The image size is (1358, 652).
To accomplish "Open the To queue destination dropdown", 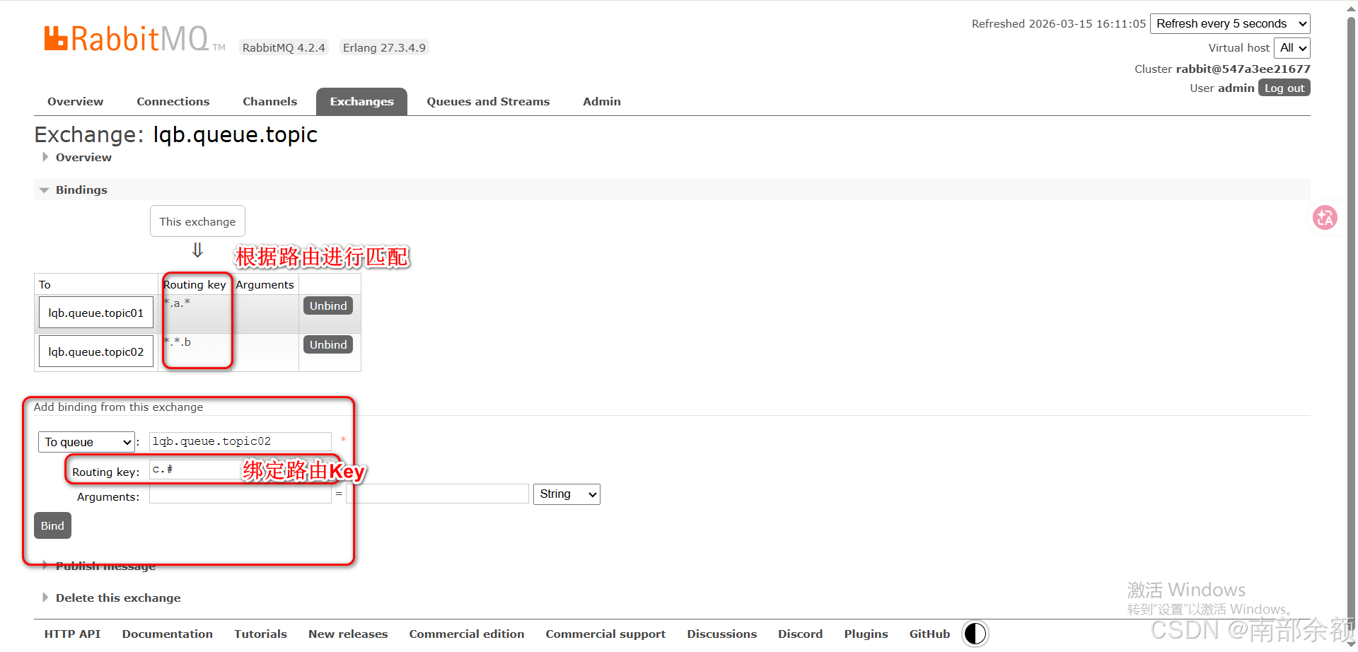I will 86,442.
